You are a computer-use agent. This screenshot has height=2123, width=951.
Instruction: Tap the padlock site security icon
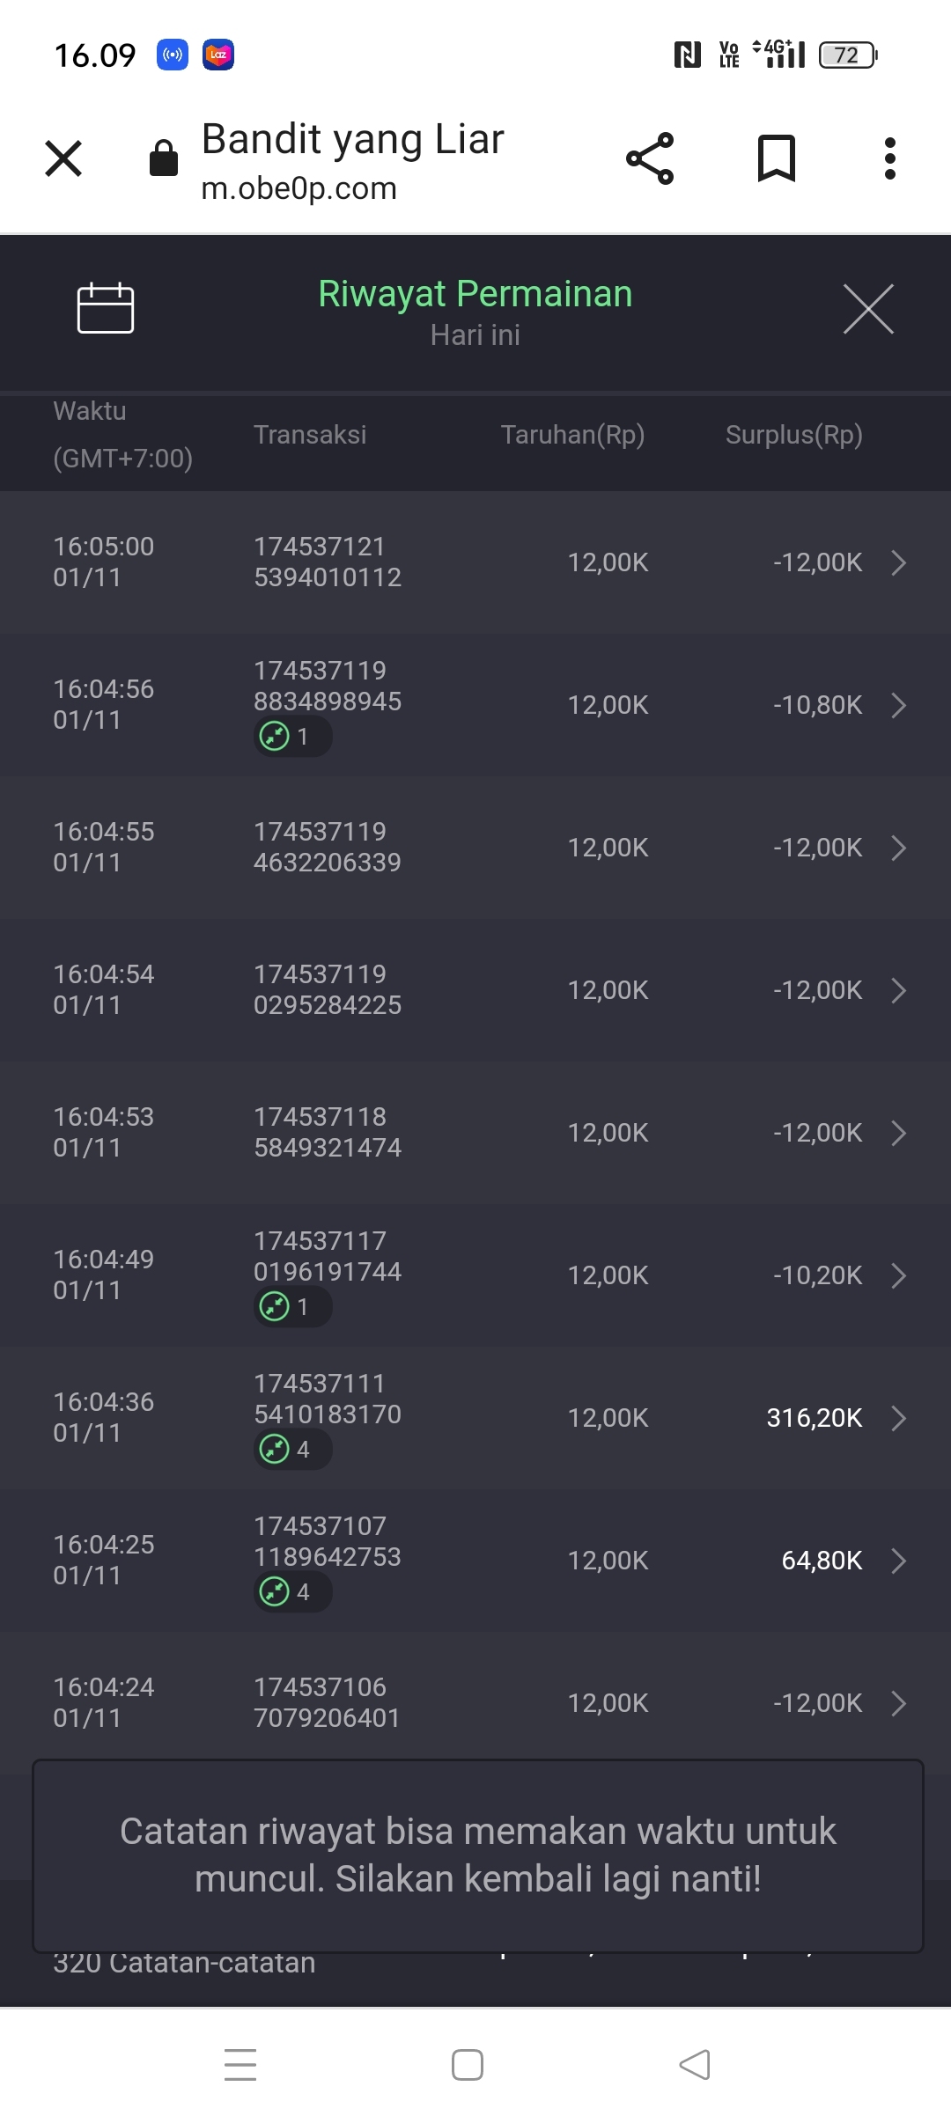pos(164,158)
